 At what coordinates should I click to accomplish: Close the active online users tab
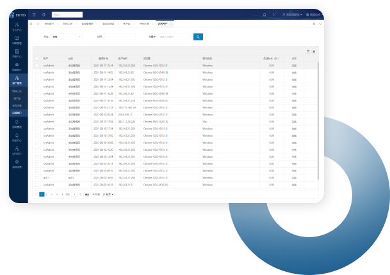coord(170,24)
